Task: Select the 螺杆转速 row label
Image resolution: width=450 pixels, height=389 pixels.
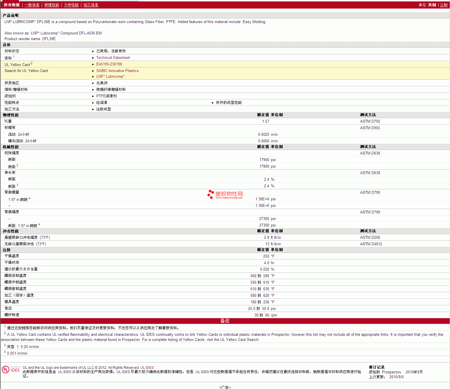Action: point(12,315)
